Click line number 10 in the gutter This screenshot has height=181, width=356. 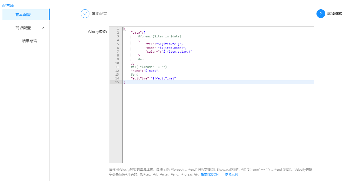point(117,63)
